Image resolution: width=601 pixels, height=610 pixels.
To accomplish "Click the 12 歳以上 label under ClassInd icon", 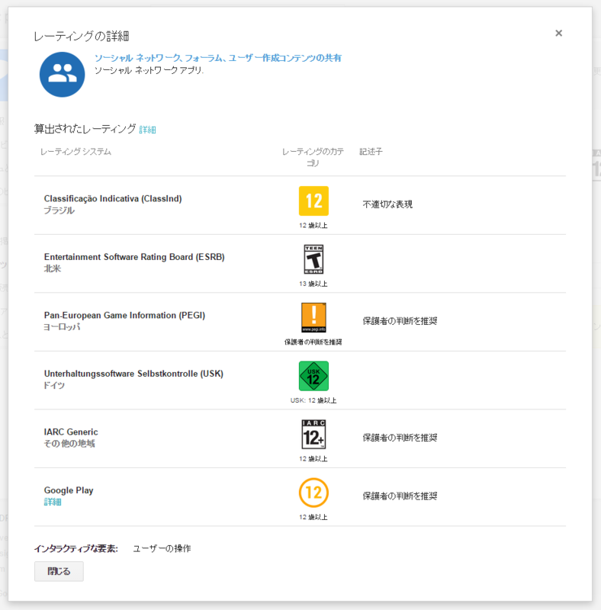I will coord(313,225).
